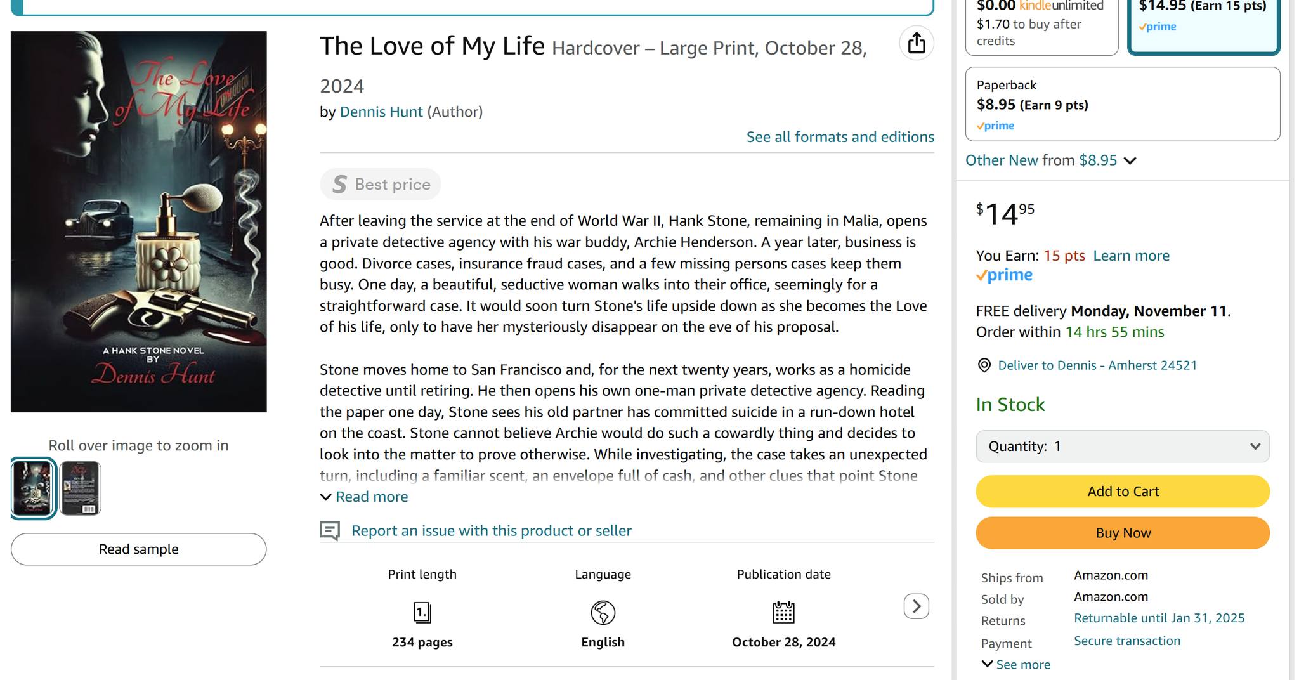Expand the description with Read more
The width and height of the screenshot is (1299, 680).
pos(371,497)
